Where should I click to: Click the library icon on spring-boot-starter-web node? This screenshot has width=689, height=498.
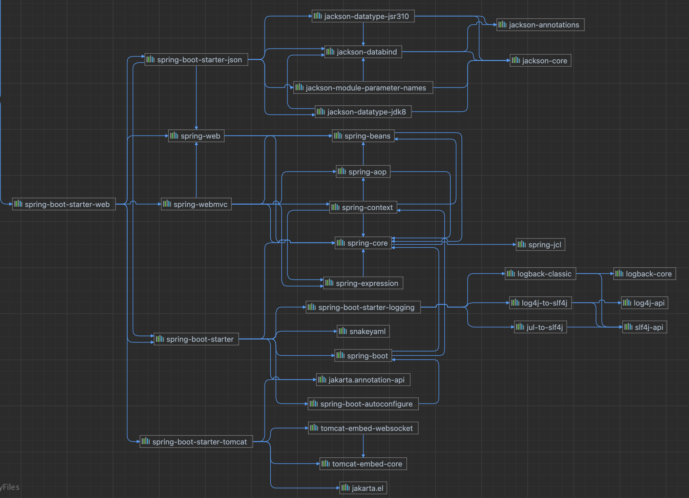click(18, 204)
